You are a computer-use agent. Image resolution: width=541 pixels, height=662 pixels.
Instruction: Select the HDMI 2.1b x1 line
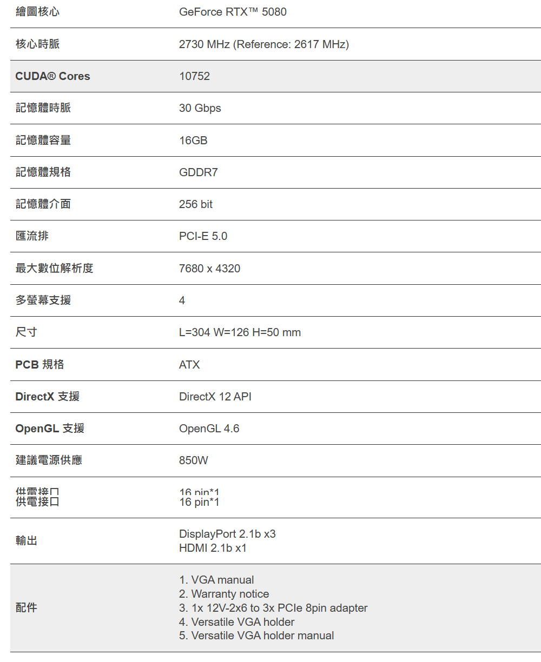coord(213,548)
